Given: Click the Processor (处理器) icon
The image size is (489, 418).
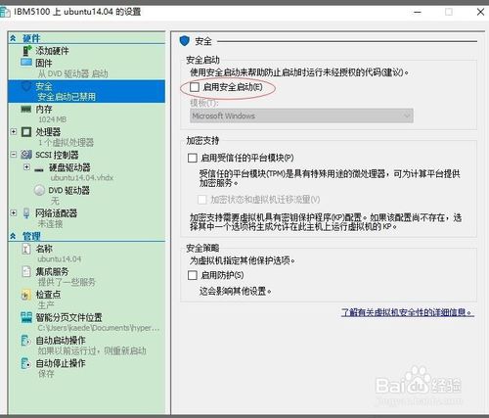Looking at the screenshot, I should 26,132.
